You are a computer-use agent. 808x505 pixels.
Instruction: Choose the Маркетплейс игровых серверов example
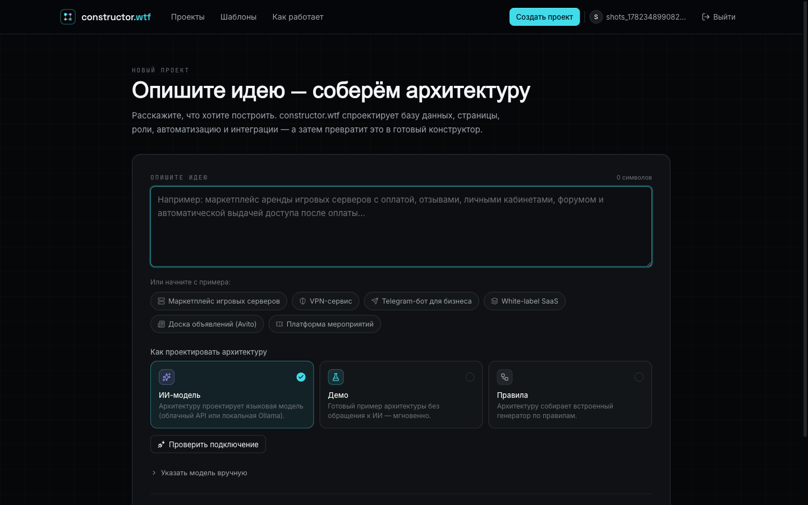pos(219,301)
